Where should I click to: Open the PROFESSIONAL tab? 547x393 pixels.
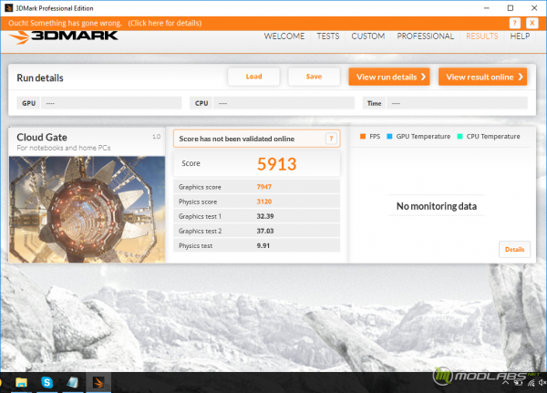[425, 36]
